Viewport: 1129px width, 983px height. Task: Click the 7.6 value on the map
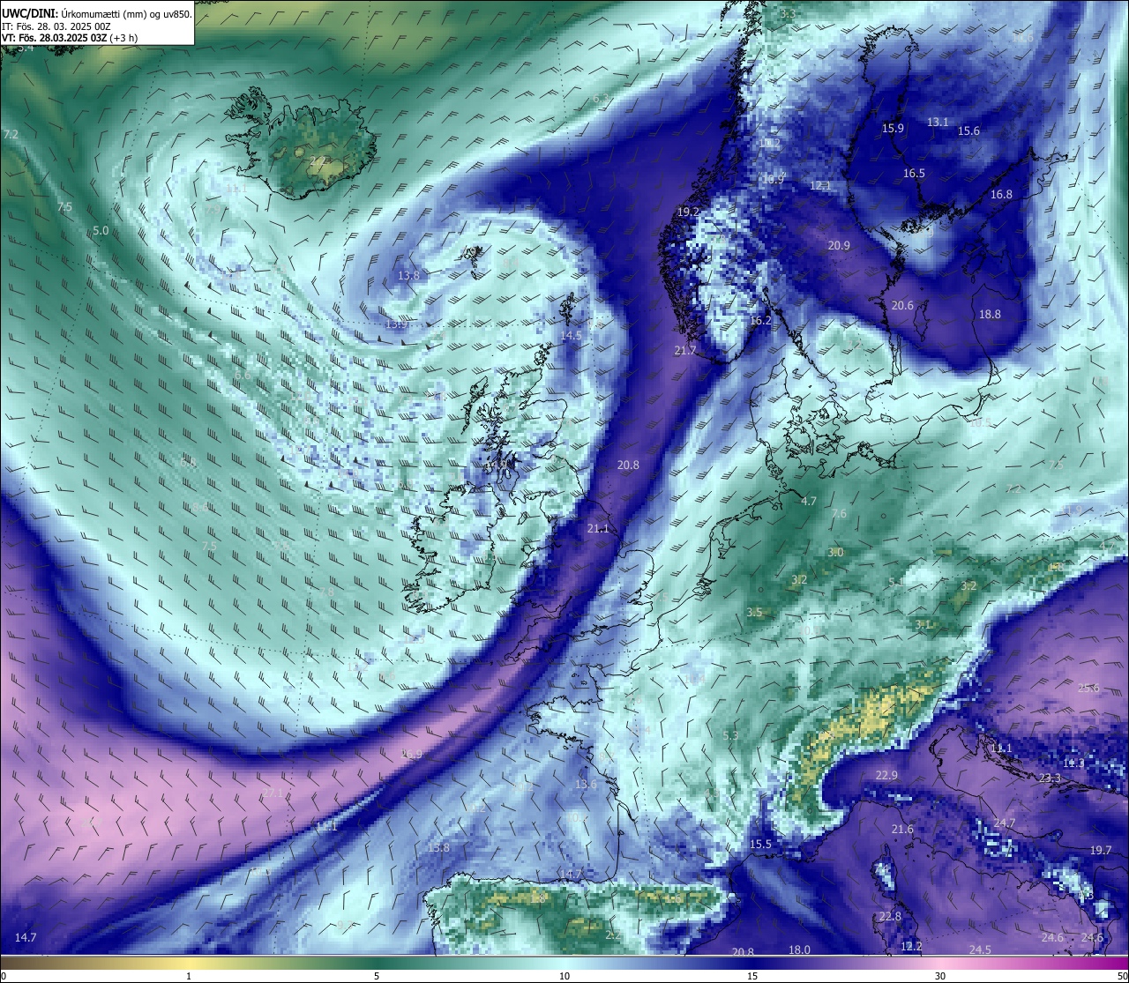pyautogui.click(x=839, y=513)
